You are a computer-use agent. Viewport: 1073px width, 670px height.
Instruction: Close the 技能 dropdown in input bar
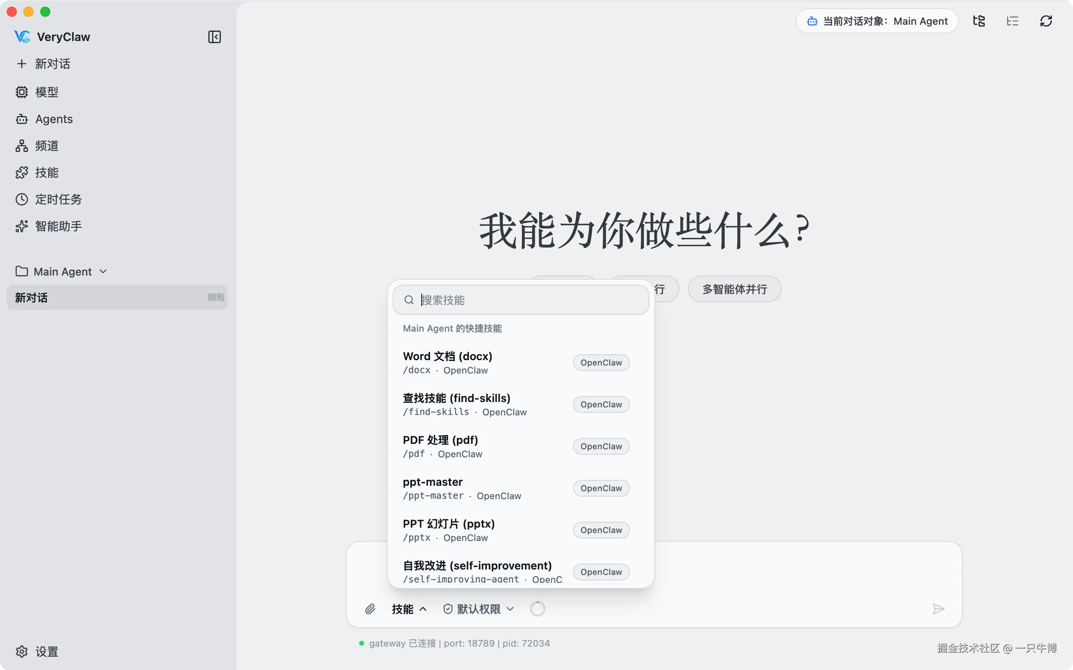[409, 609]
